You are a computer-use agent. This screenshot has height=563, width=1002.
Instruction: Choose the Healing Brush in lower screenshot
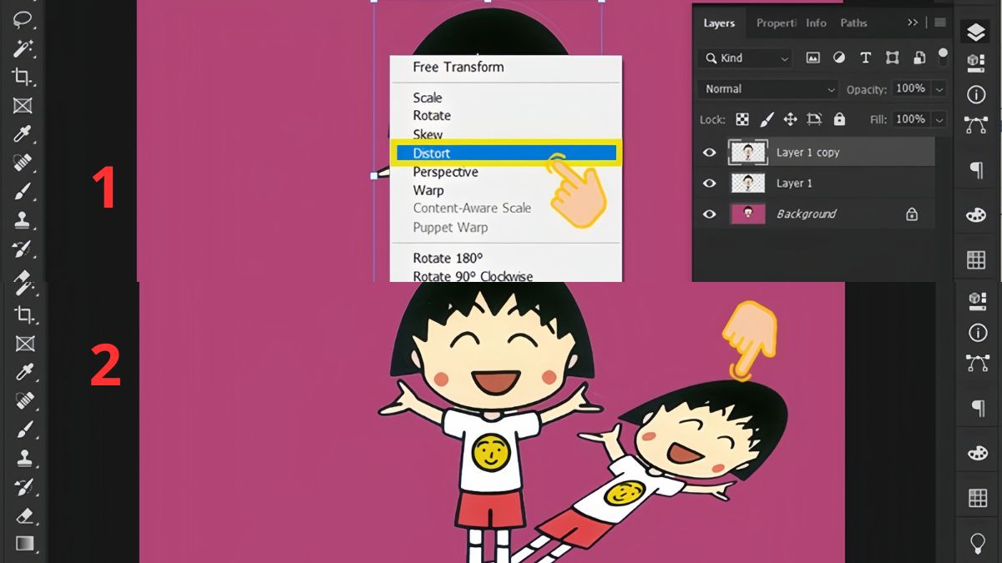click(x=23, y=400)
